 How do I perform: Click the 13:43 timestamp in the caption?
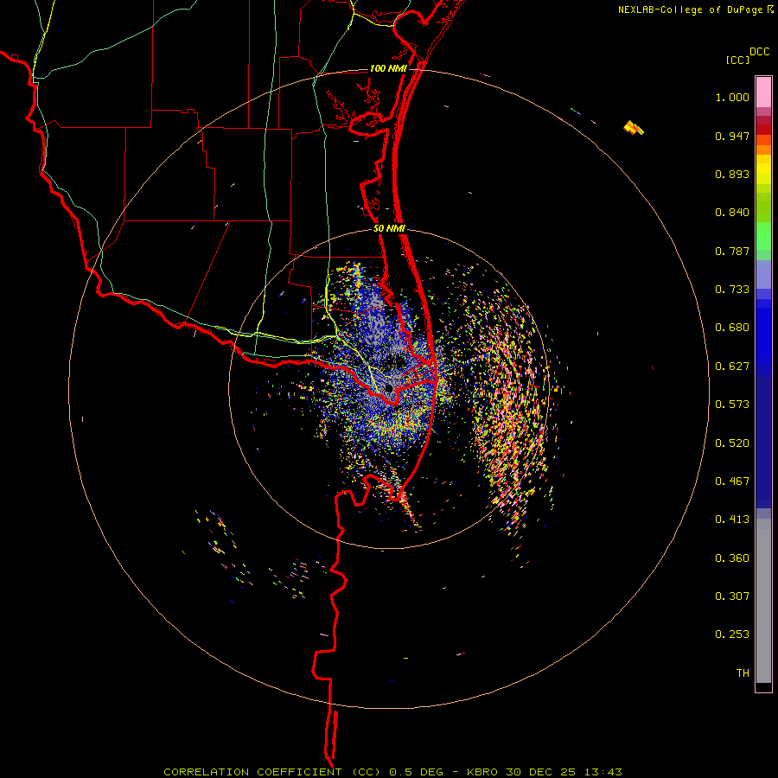[x=603, y=772]
